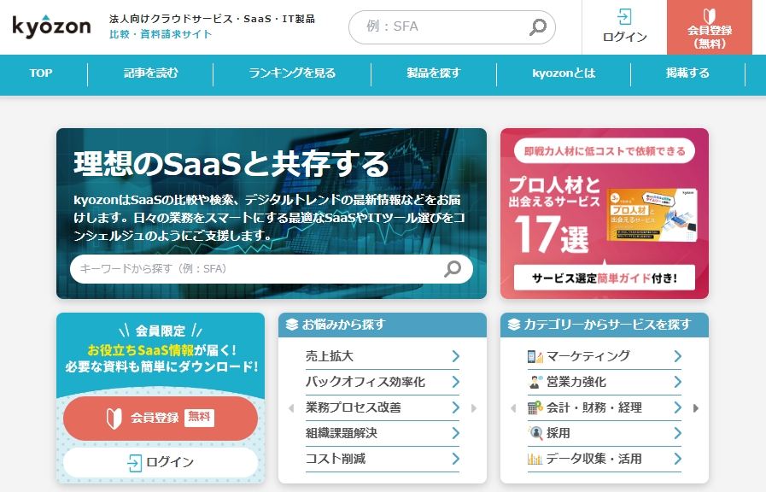This screenshot has height=492, width=766.
Task: Open 会計・財務・経理 chevron arrow
Action: pyautogui.click(x=677, y=407)
